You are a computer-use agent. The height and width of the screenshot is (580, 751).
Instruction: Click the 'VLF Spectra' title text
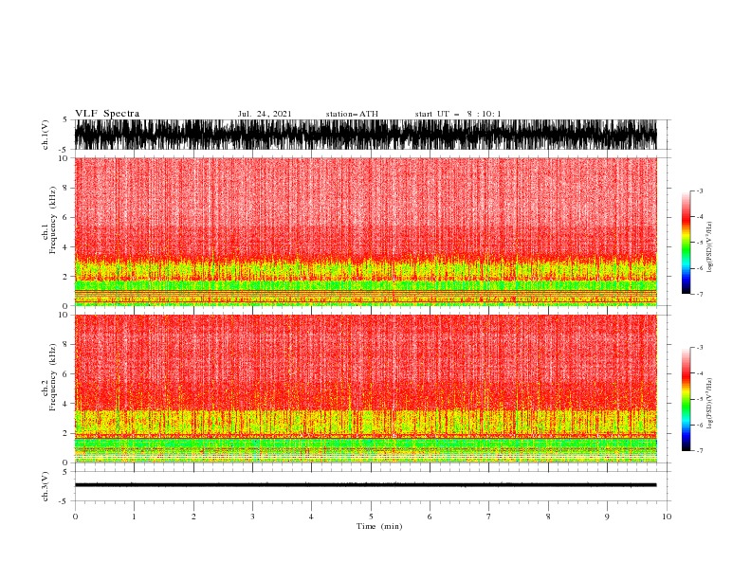tap(107, 114)
